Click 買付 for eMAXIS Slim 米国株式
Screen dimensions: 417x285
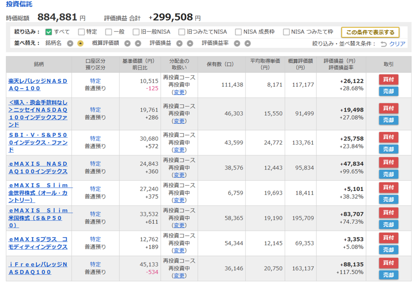(x=389, y=212)
